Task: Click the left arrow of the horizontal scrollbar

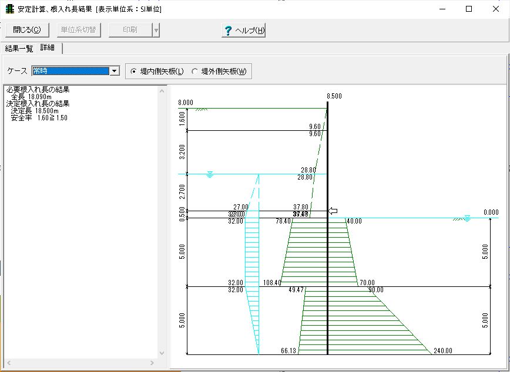Action: pyautogui.click(x=9, y=363)
